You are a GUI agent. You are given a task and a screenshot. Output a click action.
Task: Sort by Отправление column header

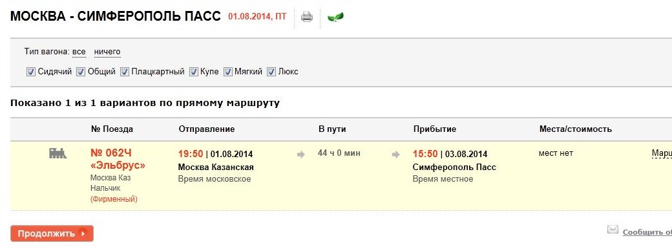click(x=207, y=129)
